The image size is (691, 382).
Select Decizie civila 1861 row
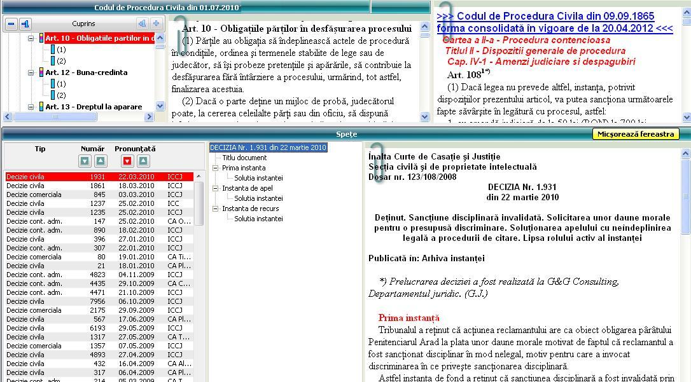[x=99, y=185]
